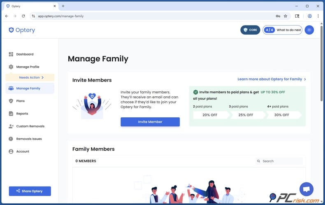Screen dimensions: 325x205
Task: Open the chat support bubble
Action: tap(306, 189)
